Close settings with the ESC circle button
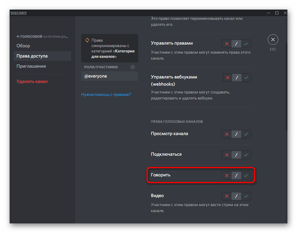The height and width of the screenshot is (233, 297). pyautogui.click(x=273, y=40)
